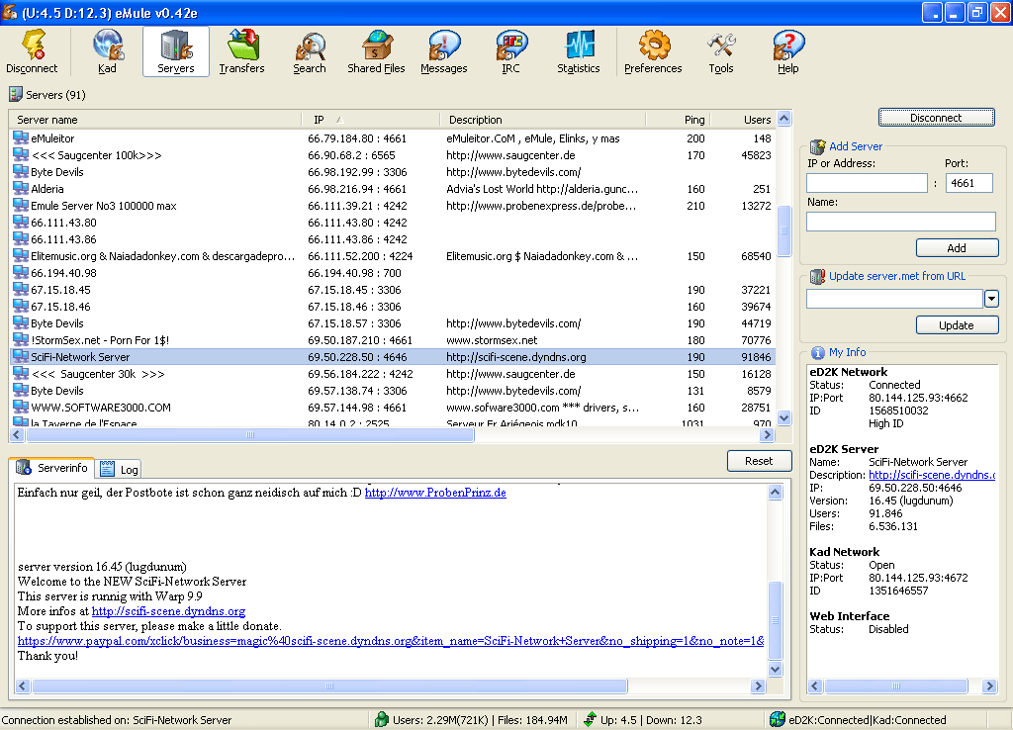
Task: Show the Shared Files window
Action: [376, 51]
